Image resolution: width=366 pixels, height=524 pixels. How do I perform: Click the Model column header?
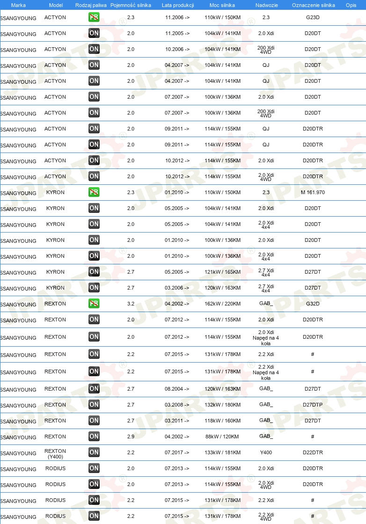pyautogui.click(x=56, y=5)
